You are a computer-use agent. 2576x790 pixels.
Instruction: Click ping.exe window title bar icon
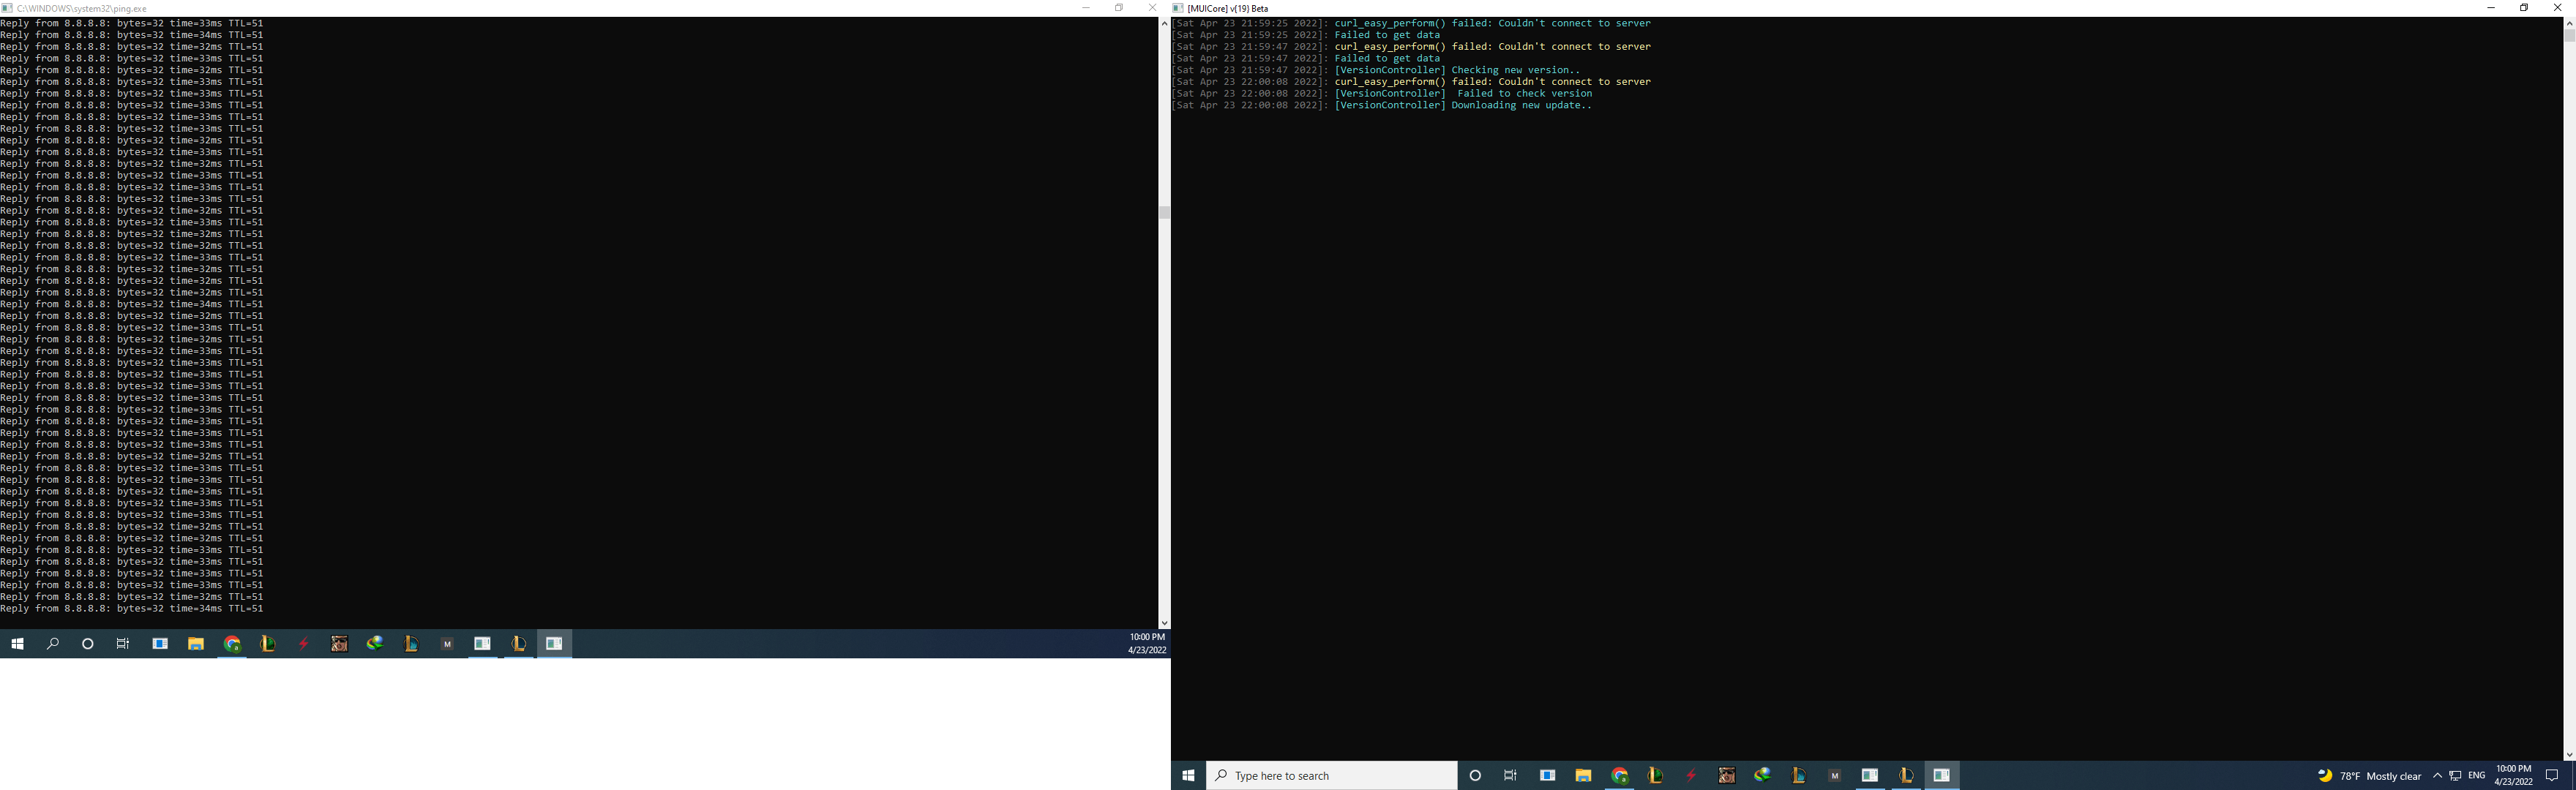coord(7,8)
